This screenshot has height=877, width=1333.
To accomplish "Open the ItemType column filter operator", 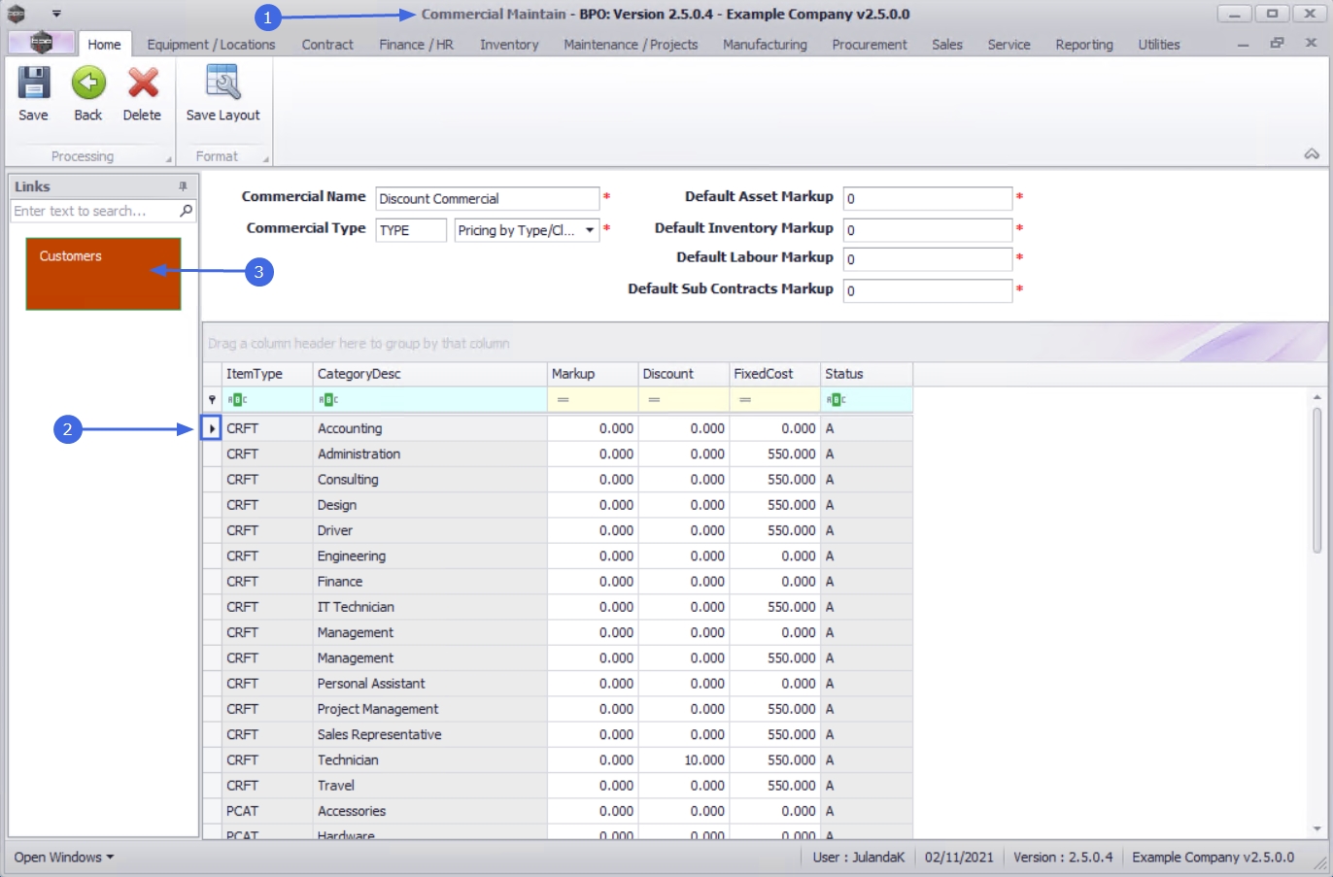I will [x=237, y=400].
